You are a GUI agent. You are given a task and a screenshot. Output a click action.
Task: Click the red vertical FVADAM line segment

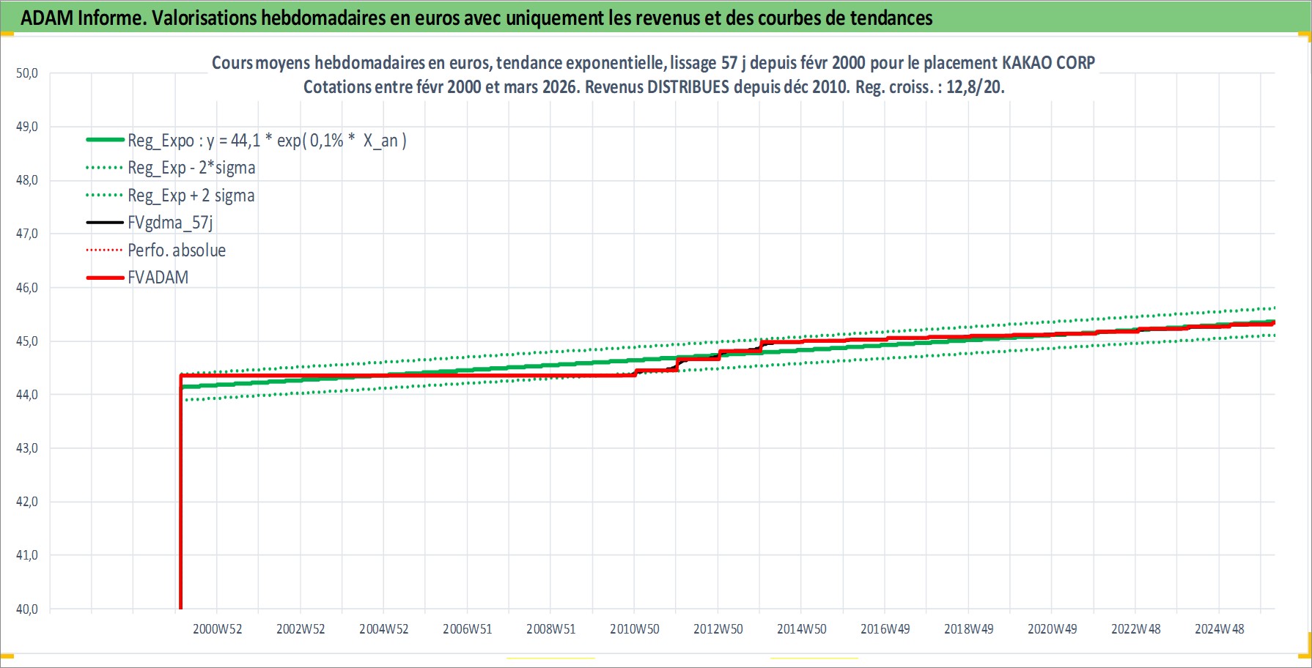click(x=181, y=492)
